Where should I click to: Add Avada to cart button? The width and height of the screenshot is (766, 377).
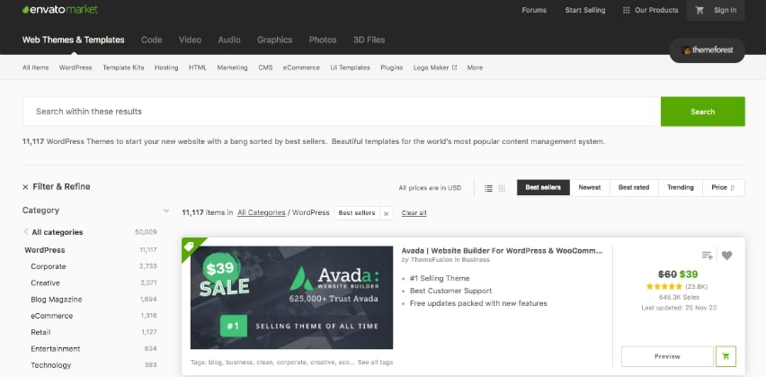(726, 356)
